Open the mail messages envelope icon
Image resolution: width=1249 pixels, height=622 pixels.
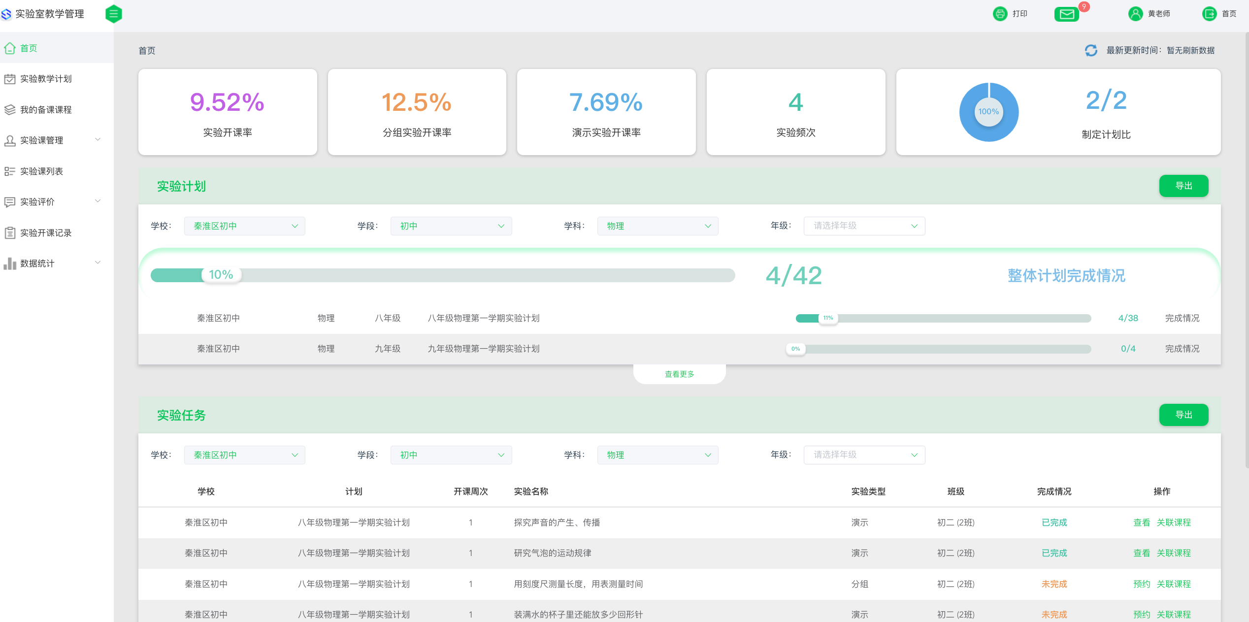[1066, 14]
